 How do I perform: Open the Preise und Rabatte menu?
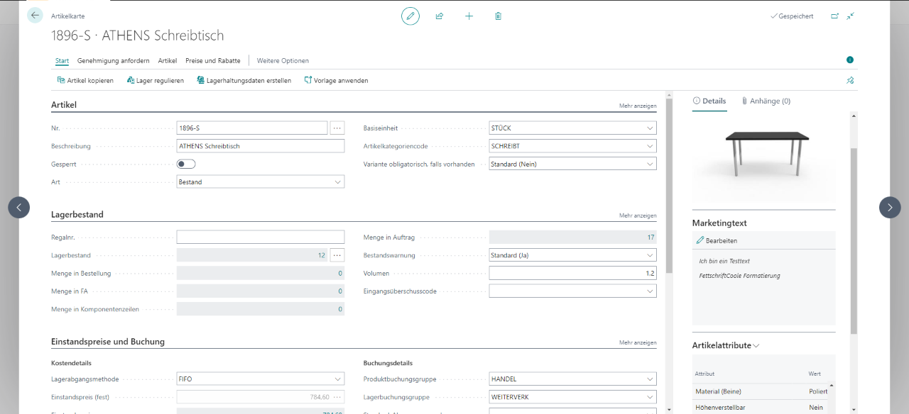tap(213, 61)
